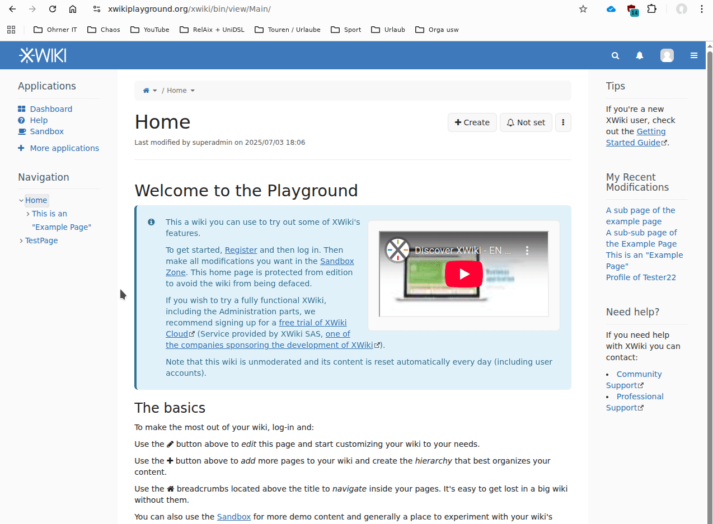Screen dimensions: 713x524
Task: Bookmark this page with star icon
Action: click(x=583, y=9)
